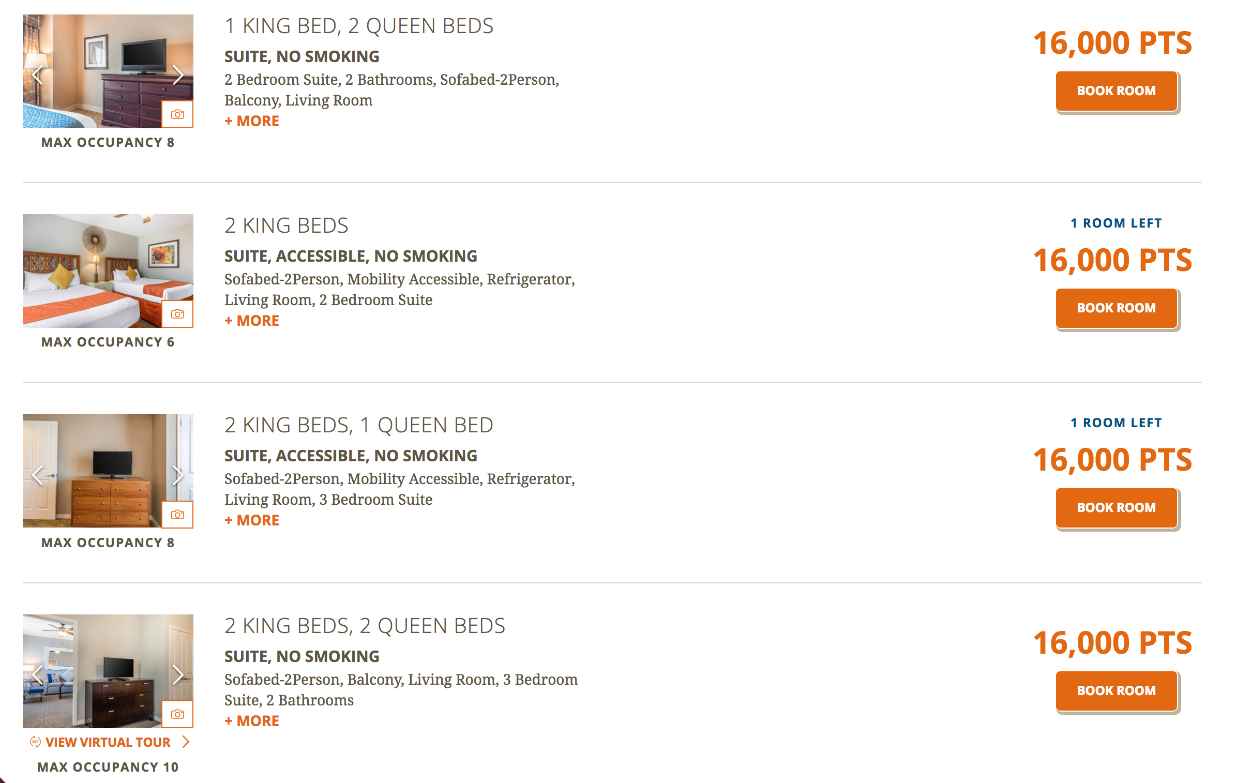Book the 2 King Beds, 2 Queen Beds room
Screen dimensions: 1236x783
pyautogui.click(x=1117, y=691)
